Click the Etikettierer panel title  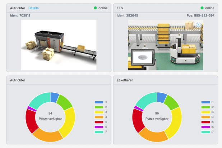pyautogui.click(x=125, y=80)
